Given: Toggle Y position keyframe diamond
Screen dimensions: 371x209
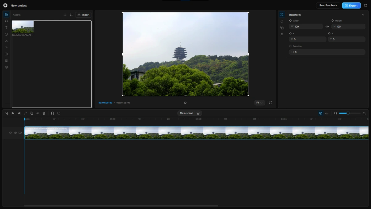Looking at the screenshot, I should [x=329, y=33].
